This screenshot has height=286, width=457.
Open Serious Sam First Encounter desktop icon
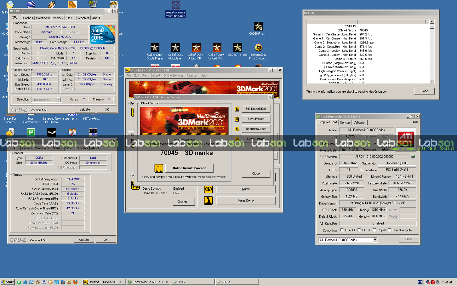point(258,52)
